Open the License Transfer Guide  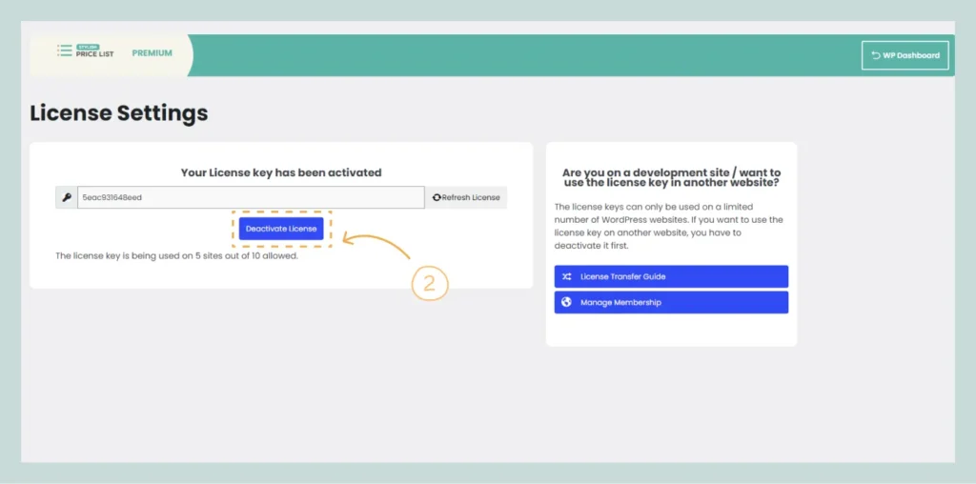(671, 276)
